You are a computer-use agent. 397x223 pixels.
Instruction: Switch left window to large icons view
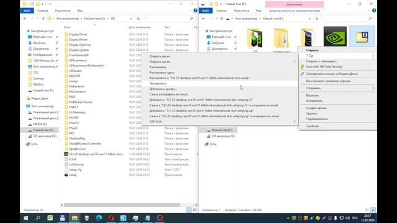pos(194,210)
